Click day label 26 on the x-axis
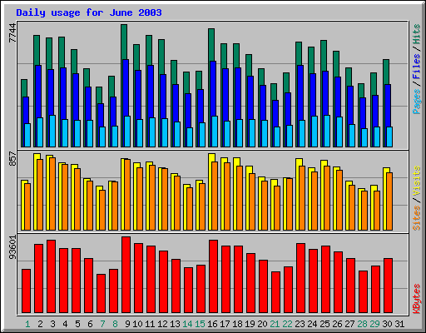The image size is (426, 333). (x=337, y=324)
